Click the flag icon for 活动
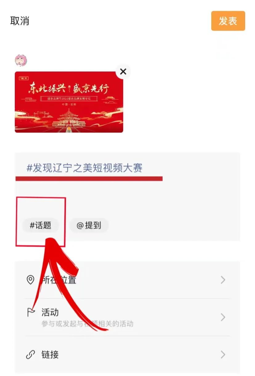The image size is (255, 376). click(x=31, y=312)
